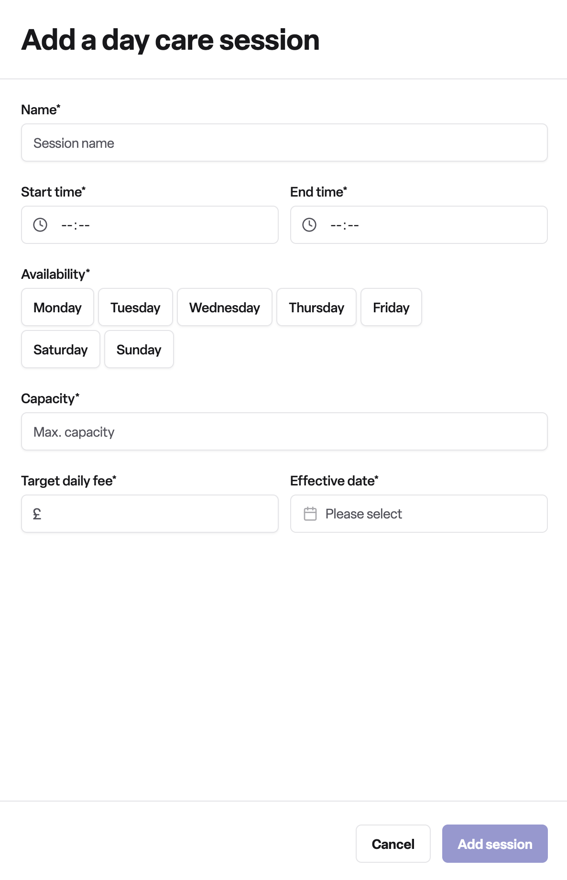Focus the Max. capacity field

click(x=284, y=431)
